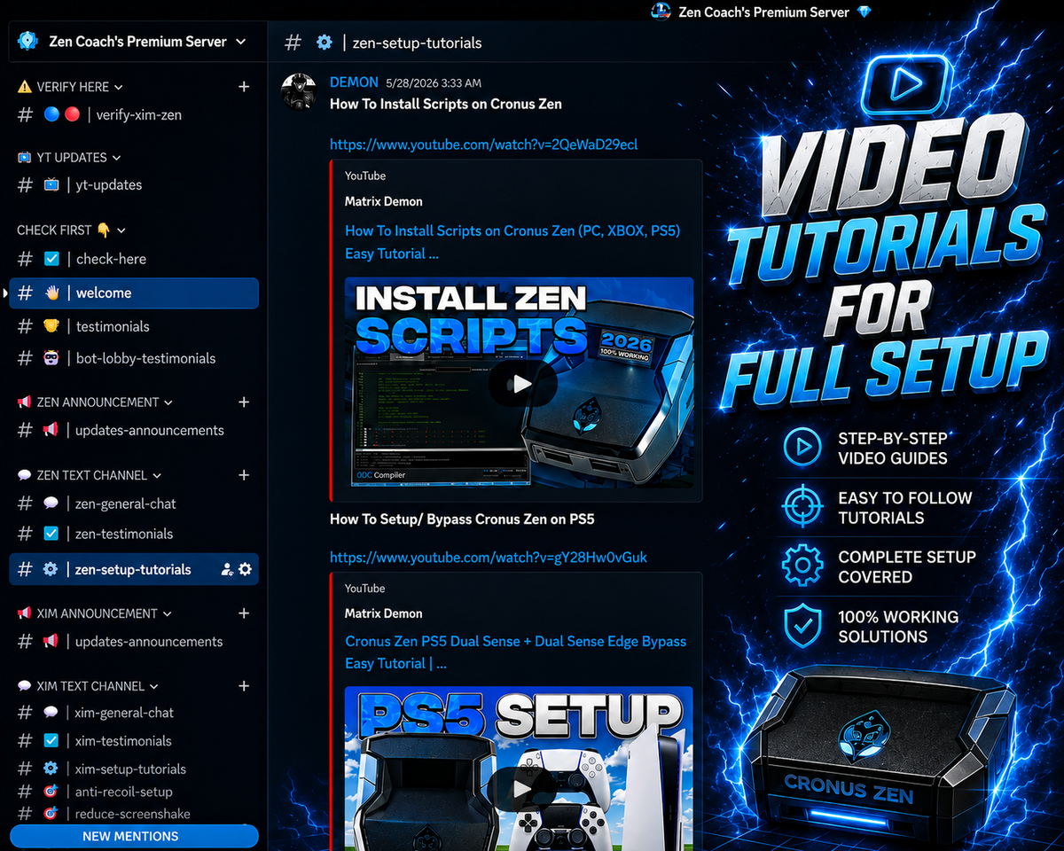This screenshot has height=851, width=1064.
Task: Click invite member icon on zen-setup-tutorials
Action: point(227,569)
